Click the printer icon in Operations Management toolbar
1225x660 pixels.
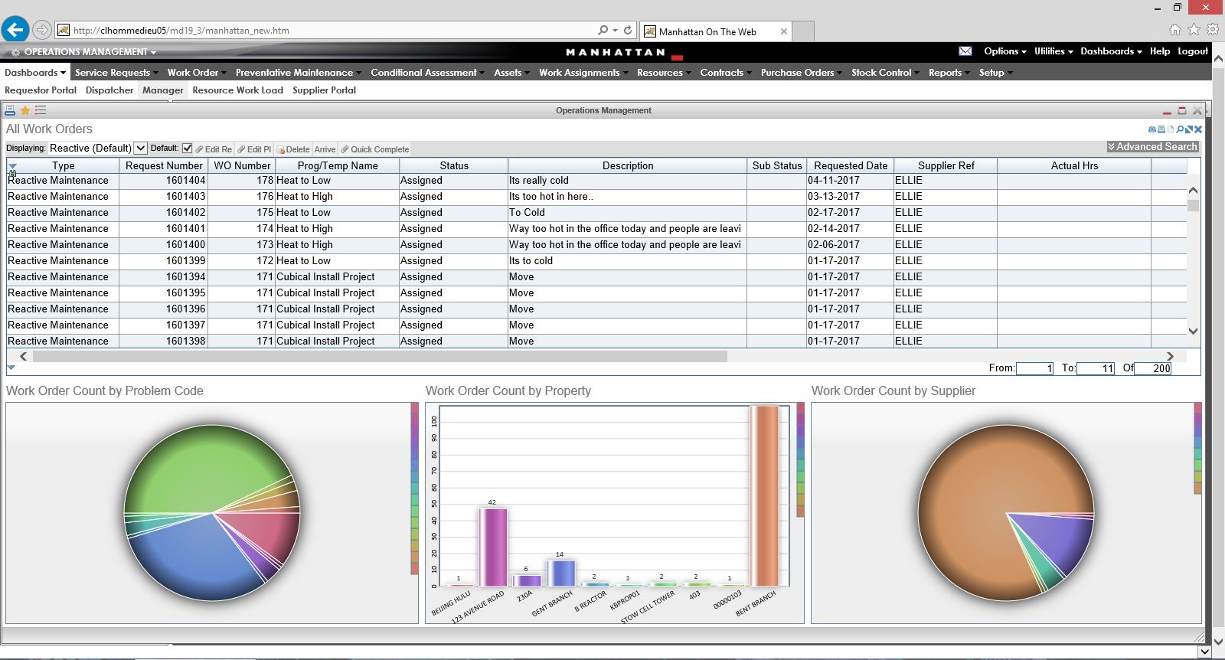click(10, 110)
